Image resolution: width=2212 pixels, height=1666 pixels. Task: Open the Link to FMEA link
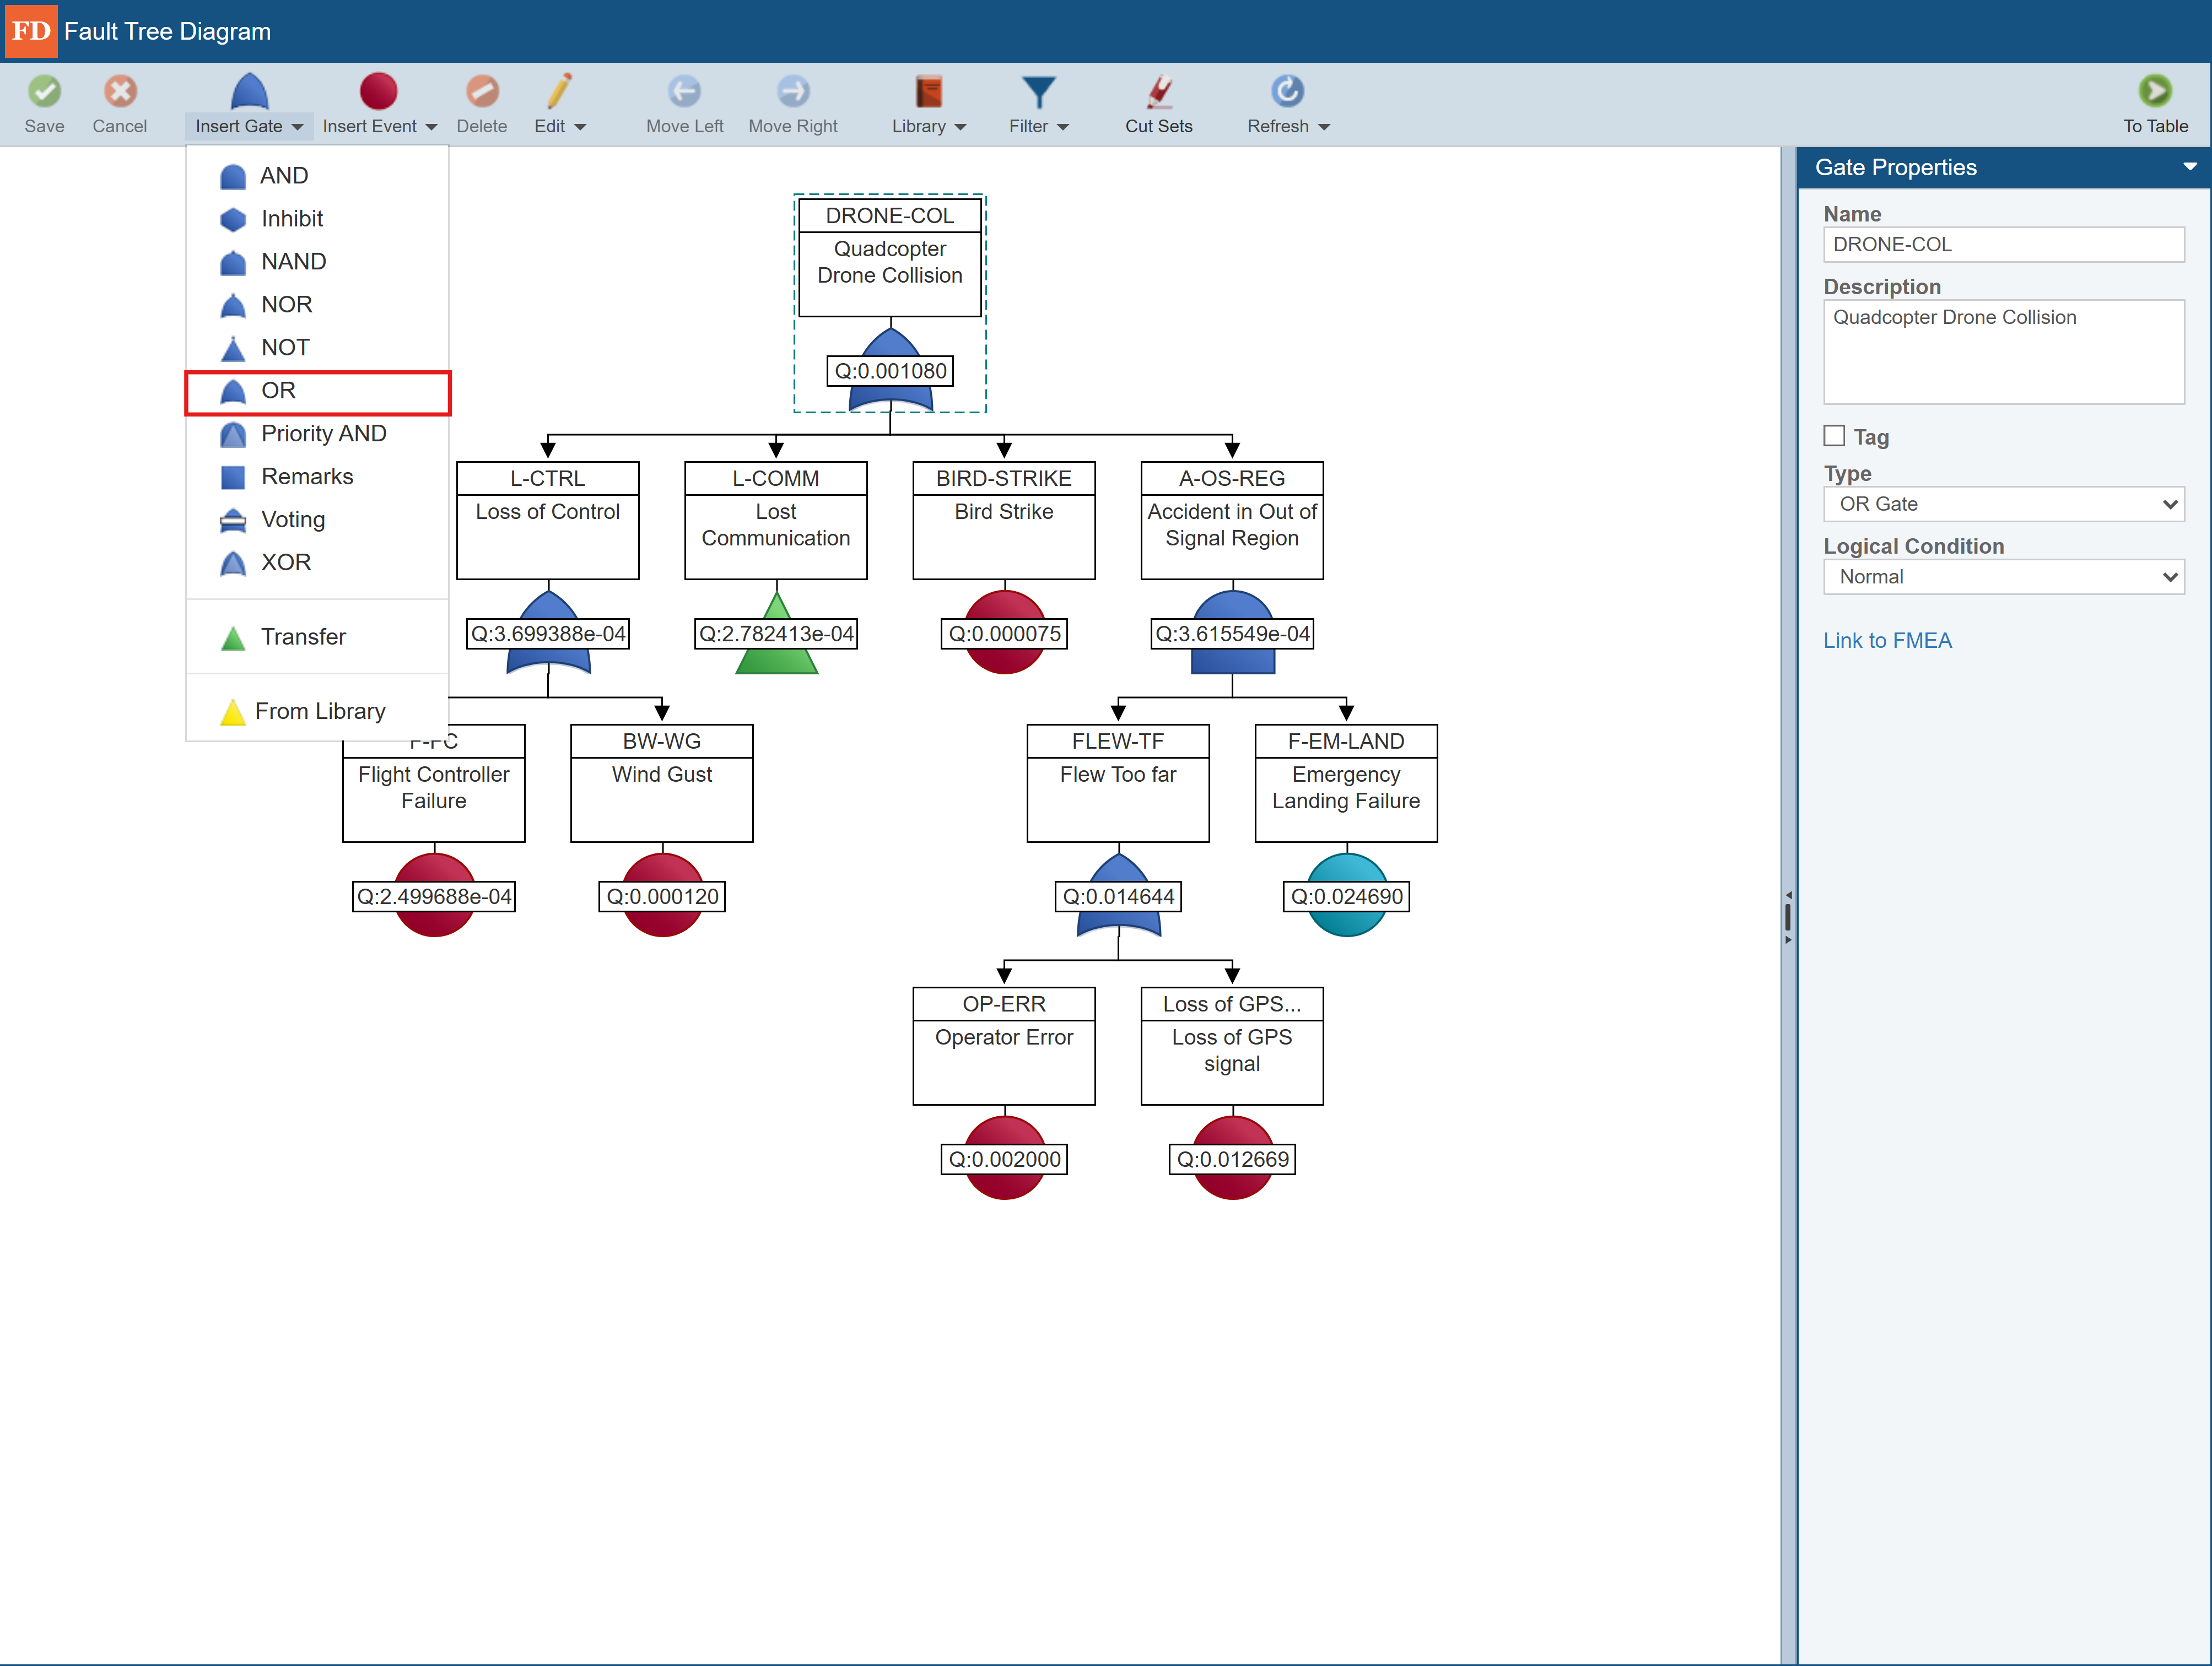point(1887,640)
